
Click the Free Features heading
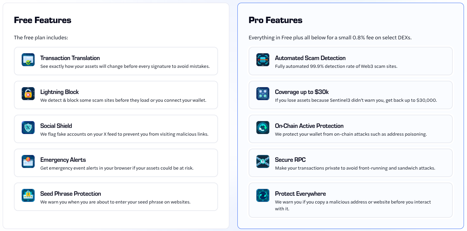pyautogui.click(x=42, y=20)
